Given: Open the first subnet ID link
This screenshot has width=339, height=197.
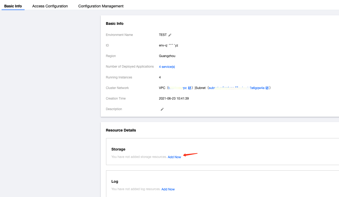Looking at the screenshot, I should [221, 88].
